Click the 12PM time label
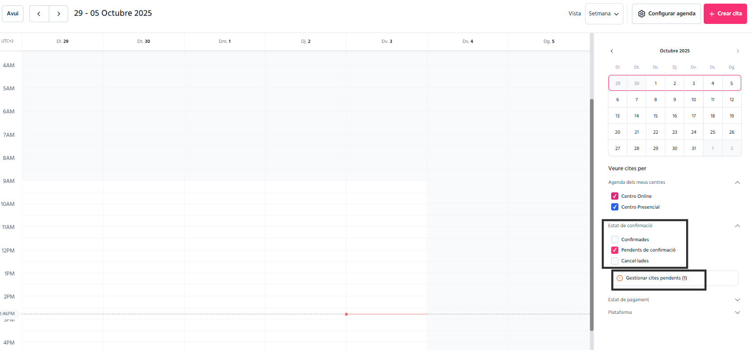Image resolution: width=752 pixels, height=350 pixels. click(x=8, y=251)
